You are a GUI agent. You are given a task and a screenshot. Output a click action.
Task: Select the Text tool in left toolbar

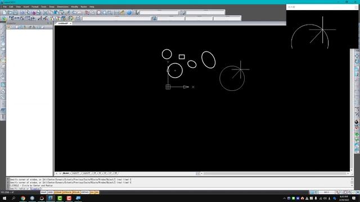3,116
